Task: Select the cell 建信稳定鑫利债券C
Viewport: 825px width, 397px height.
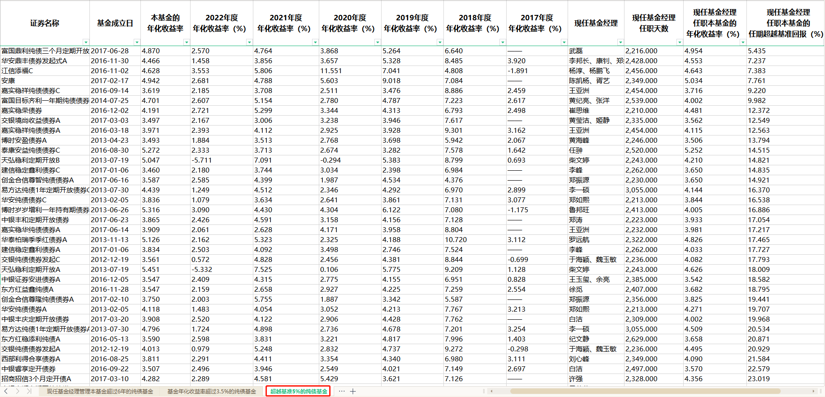Action: coord(45,170)
